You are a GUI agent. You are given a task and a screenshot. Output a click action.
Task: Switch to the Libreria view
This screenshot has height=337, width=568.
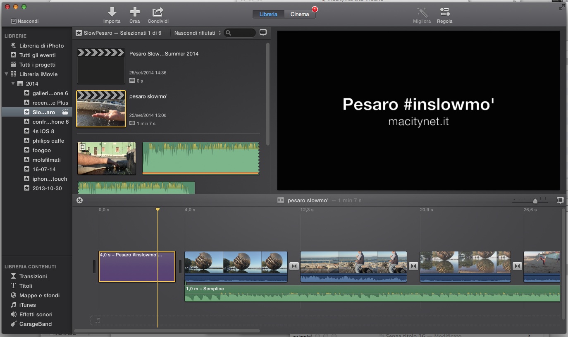[x=268, y=14]
